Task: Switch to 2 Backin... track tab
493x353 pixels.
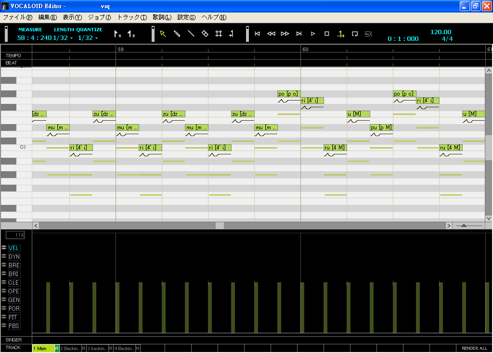Action: point(70,348)
